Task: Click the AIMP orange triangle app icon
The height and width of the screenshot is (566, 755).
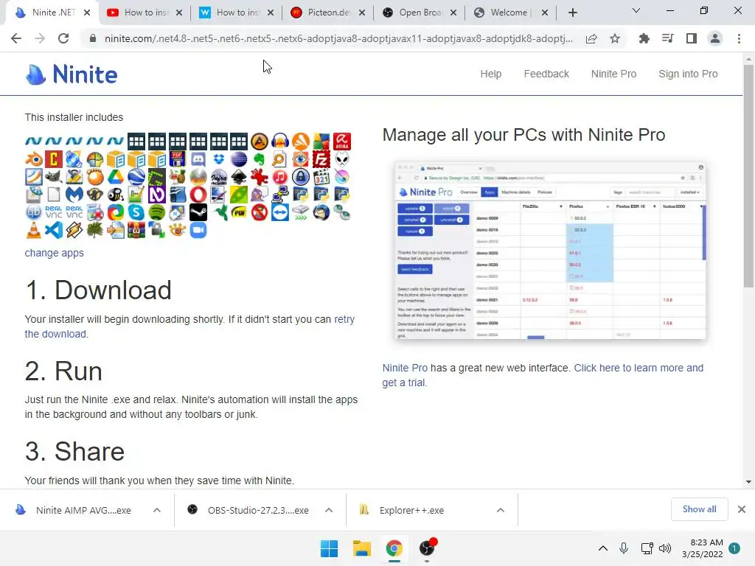Action: click(260, 141)
